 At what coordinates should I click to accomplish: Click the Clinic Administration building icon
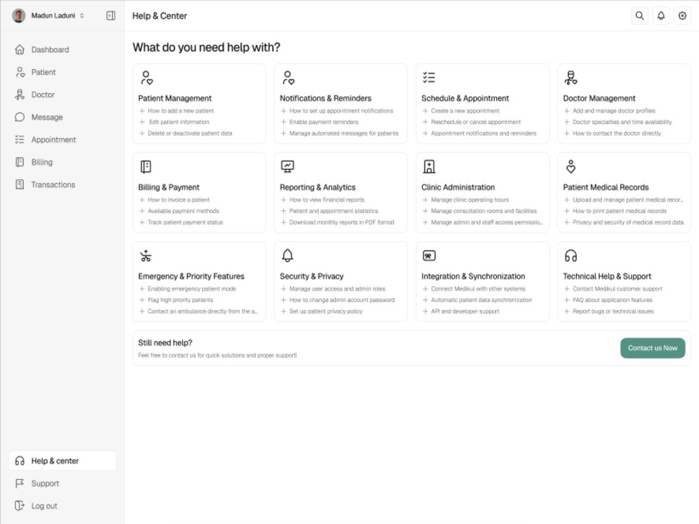(x=429, y=167)
